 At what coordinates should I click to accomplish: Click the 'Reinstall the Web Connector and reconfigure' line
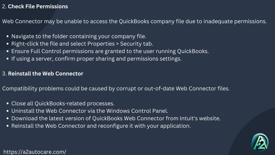point(101,126)
